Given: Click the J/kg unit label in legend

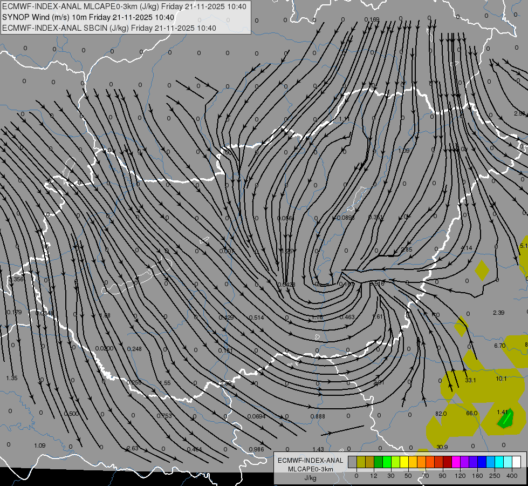Looking at the screenshot, I should pyautogui.click(x=311, y=478).
